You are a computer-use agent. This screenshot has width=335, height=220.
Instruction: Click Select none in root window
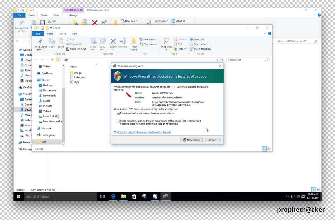point(198,44)
